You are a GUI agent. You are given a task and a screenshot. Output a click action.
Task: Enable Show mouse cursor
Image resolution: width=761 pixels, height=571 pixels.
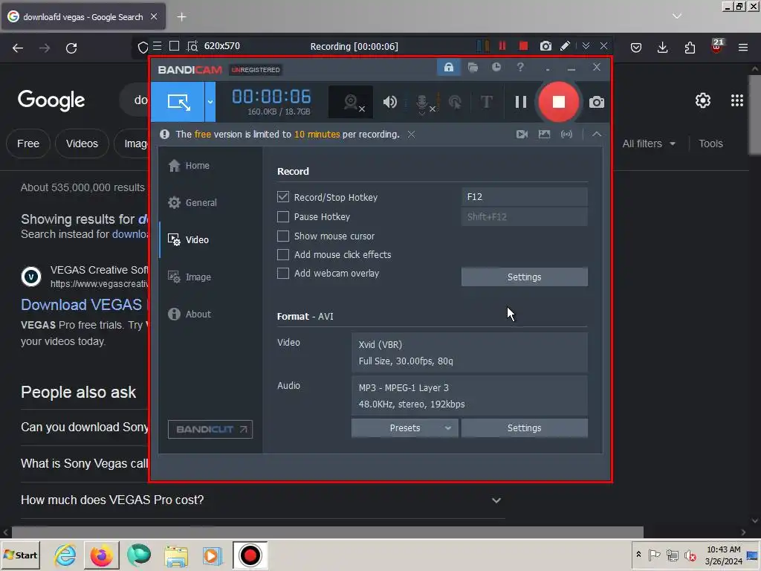(283, 236)
